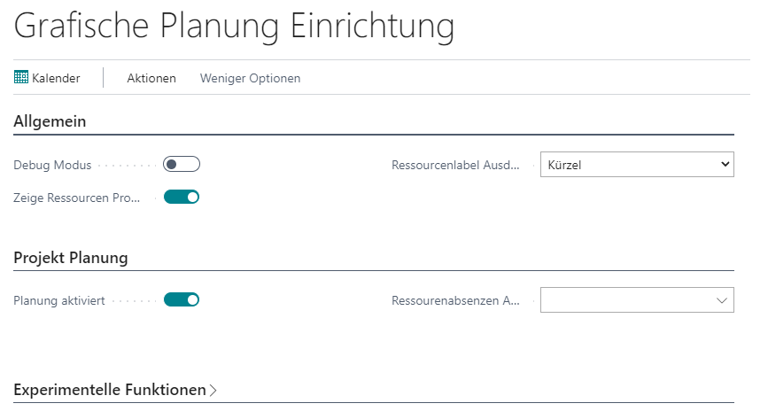This screenshot has width=768, height=419.
Task: Click the Ressourcenlabel Ausd... field label
Action: 455,165
